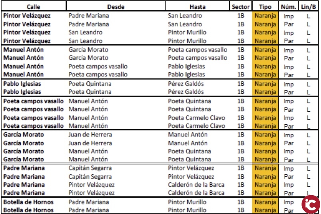The width and height of the screenshot is (321, 214).
Task: Select the Sector column header
Action: [x=241, y=7]
